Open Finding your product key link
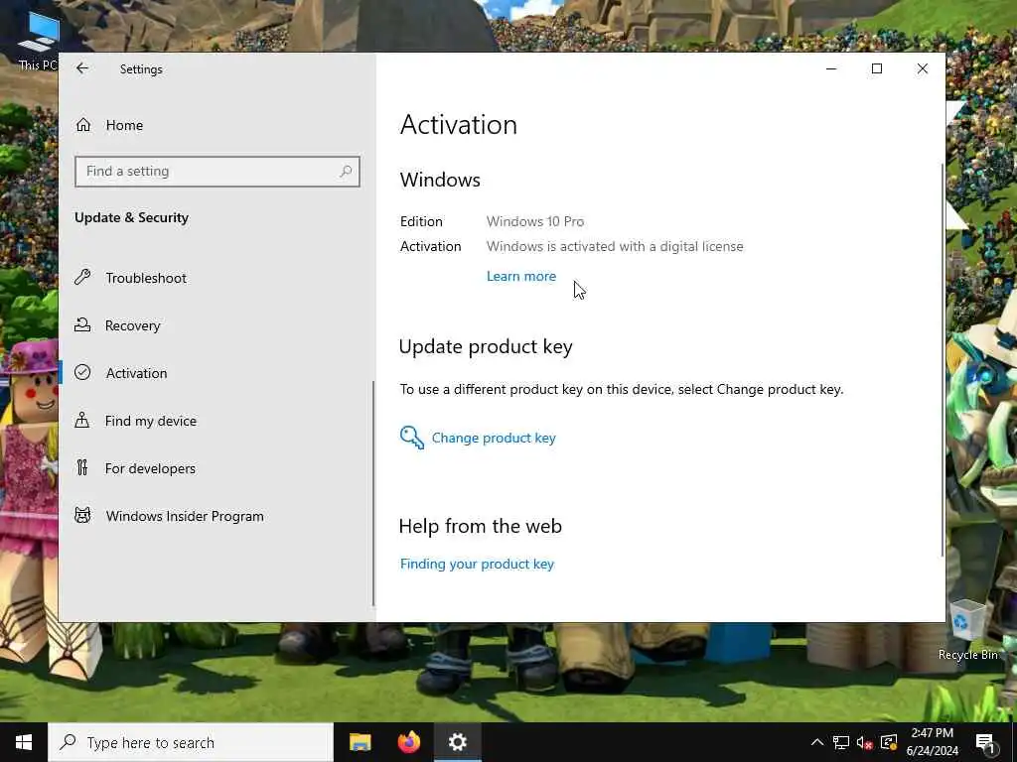Image resolution: width=1017 pixels, height=762 pixels. pos(477,564)
